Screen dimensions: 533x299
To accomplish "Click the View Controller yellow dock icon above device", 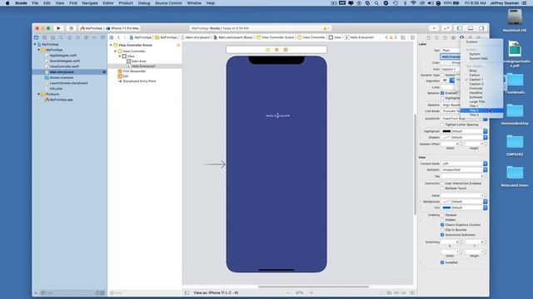I will point(268,50).
